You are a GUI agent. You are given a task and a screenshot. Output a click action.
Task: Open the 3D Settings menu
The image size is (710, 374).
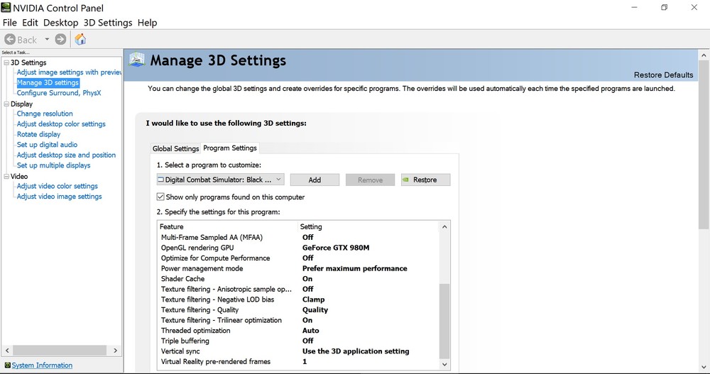108,23
